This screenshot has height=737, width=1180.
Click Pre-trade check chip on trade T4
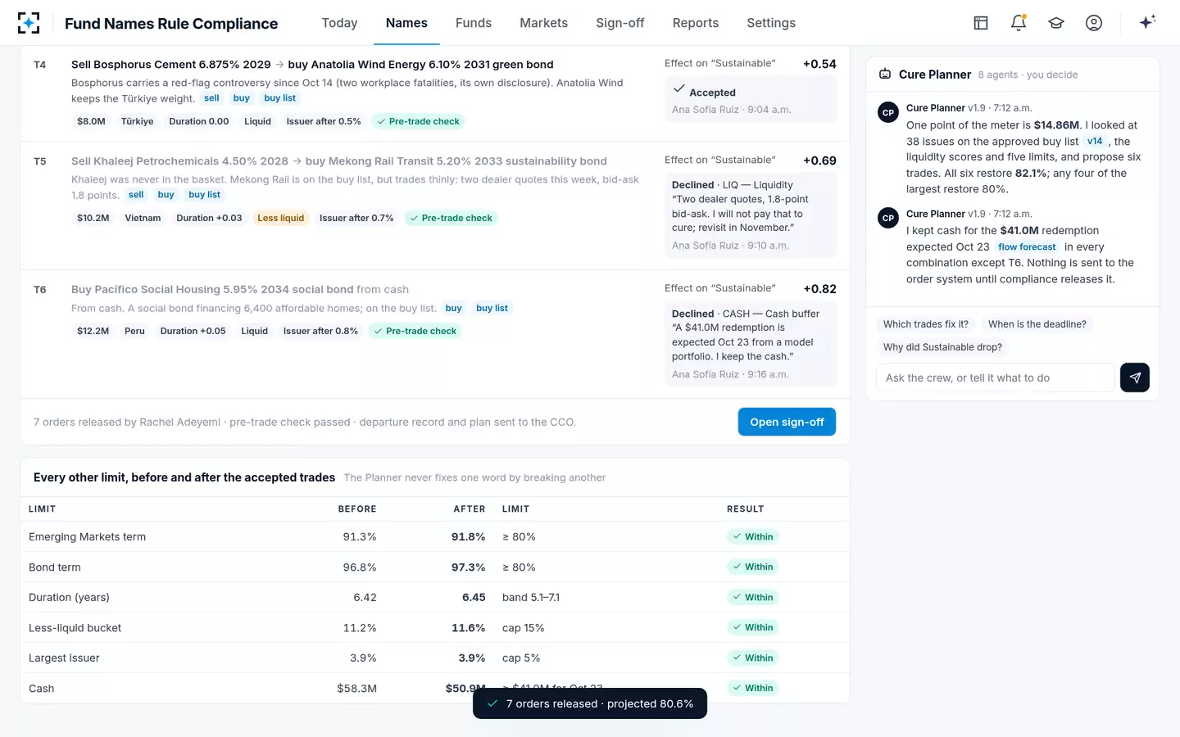click(x=418, y=121)
